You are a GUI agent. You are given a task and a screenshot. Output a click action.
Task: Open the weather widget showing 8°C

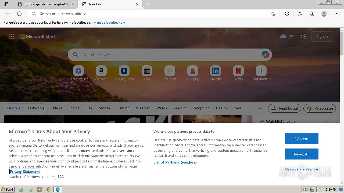pos(287,36)
